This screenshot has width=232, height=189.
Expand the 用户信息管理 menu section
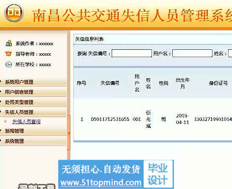[33, 92]
